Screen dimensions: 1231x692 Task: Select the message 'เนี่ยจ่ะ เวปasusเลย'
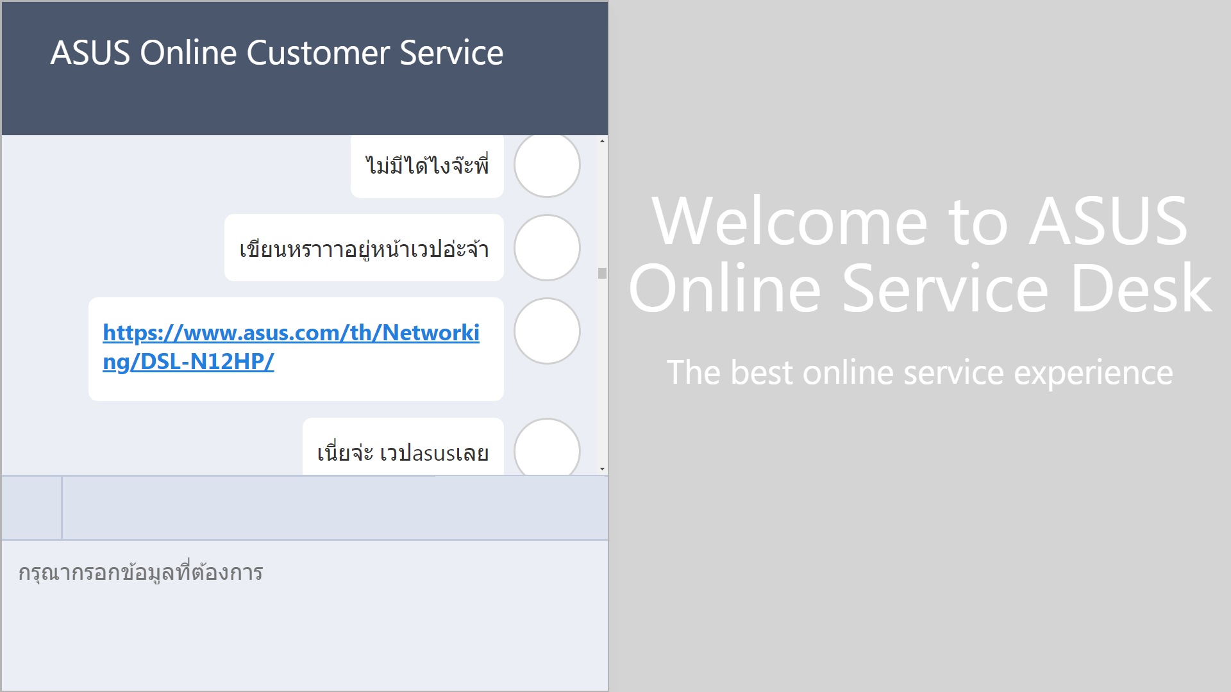tap(403, 453)
